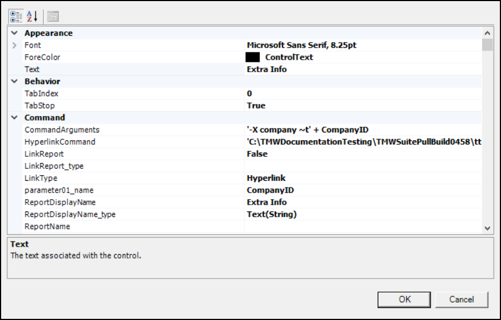
Task: Click the Categorized view icon
Action: (16, 16)
